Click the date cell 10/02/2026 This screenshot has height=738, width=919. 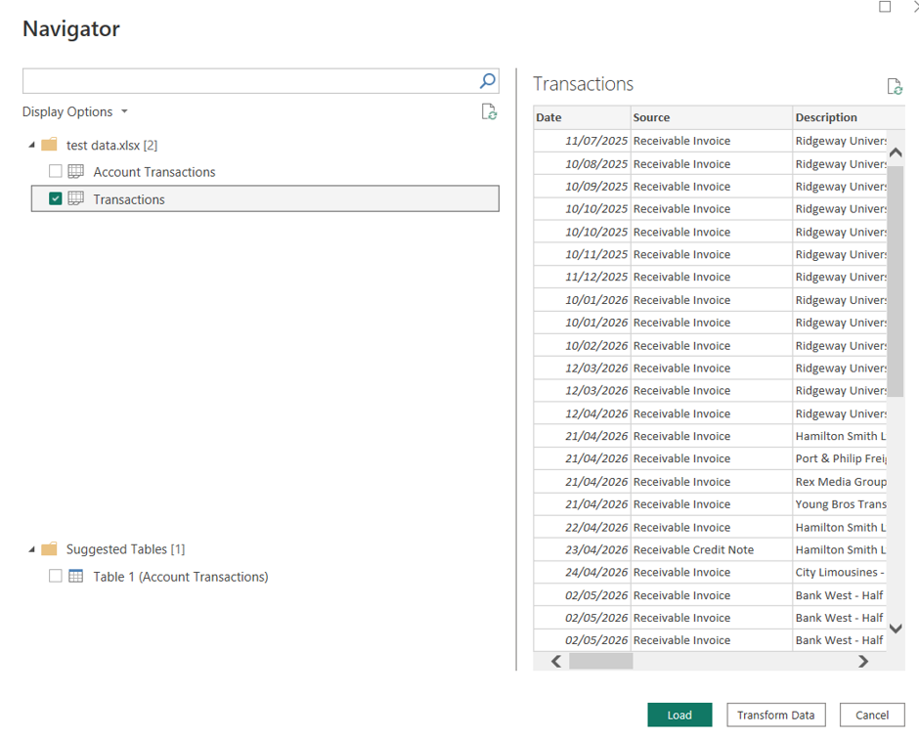click(x=582, y=345)
